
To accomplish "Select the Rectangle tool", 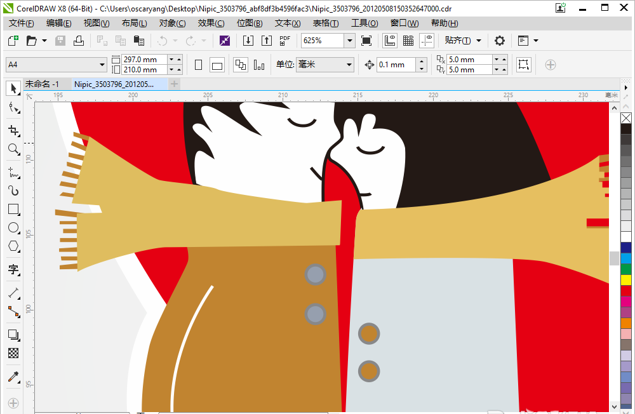I will pos(13,210).
